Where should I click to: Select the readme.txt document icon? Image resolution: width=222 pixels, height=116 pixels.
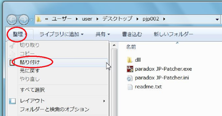click(130, 87)
